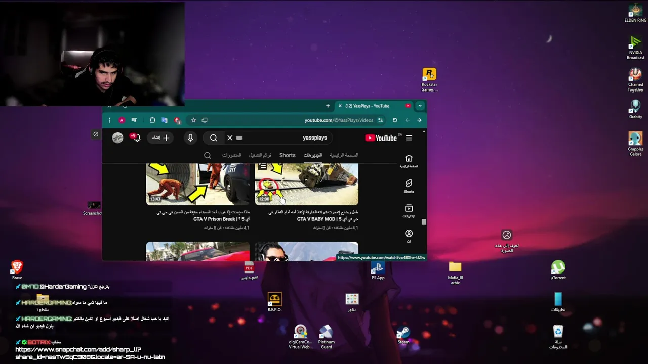Image resolution: width=648 pixels, height=364 pixels.
Task: Go forward in browser history
Action: 407,120
